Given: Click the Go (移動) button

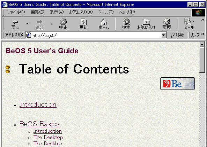Looking at the screenshot, I should pyautogui.click(x=177, y=35).
